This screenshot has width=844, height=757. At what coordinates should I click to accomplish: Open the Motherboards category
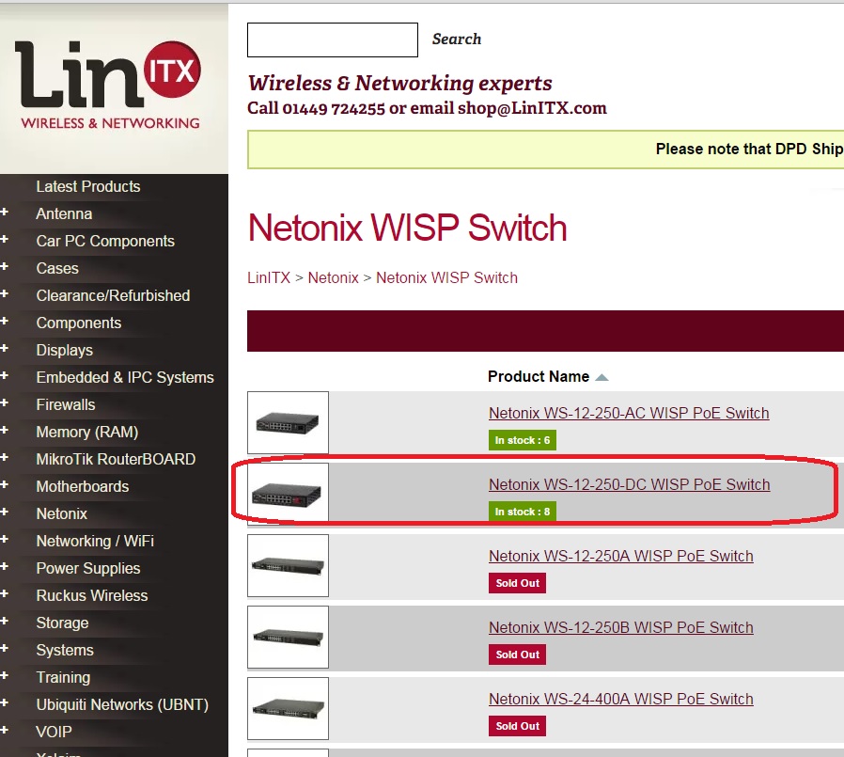click(83, 487)
